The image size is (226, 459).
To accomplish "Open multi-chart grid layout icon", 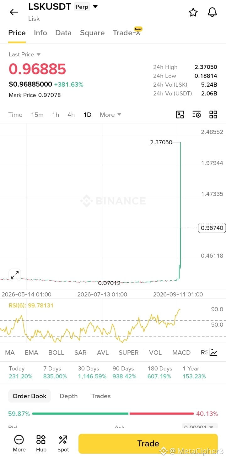I will (213, 115).
